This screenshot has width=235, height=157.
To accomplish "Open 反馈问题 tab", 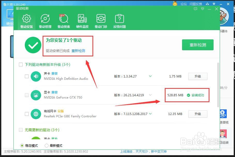I will tap(120, 21).
